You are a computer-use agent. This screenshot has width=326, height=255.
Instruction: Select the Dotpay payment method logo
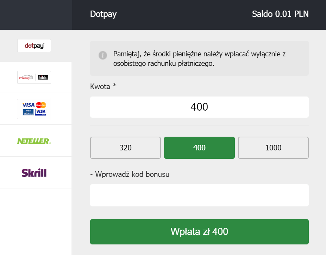(34, 45)
